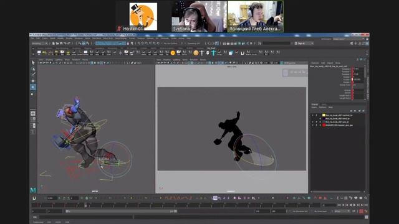Open Layers menu in Layer Editor
The image size is (399, 224).
click(x=314, y=108)
